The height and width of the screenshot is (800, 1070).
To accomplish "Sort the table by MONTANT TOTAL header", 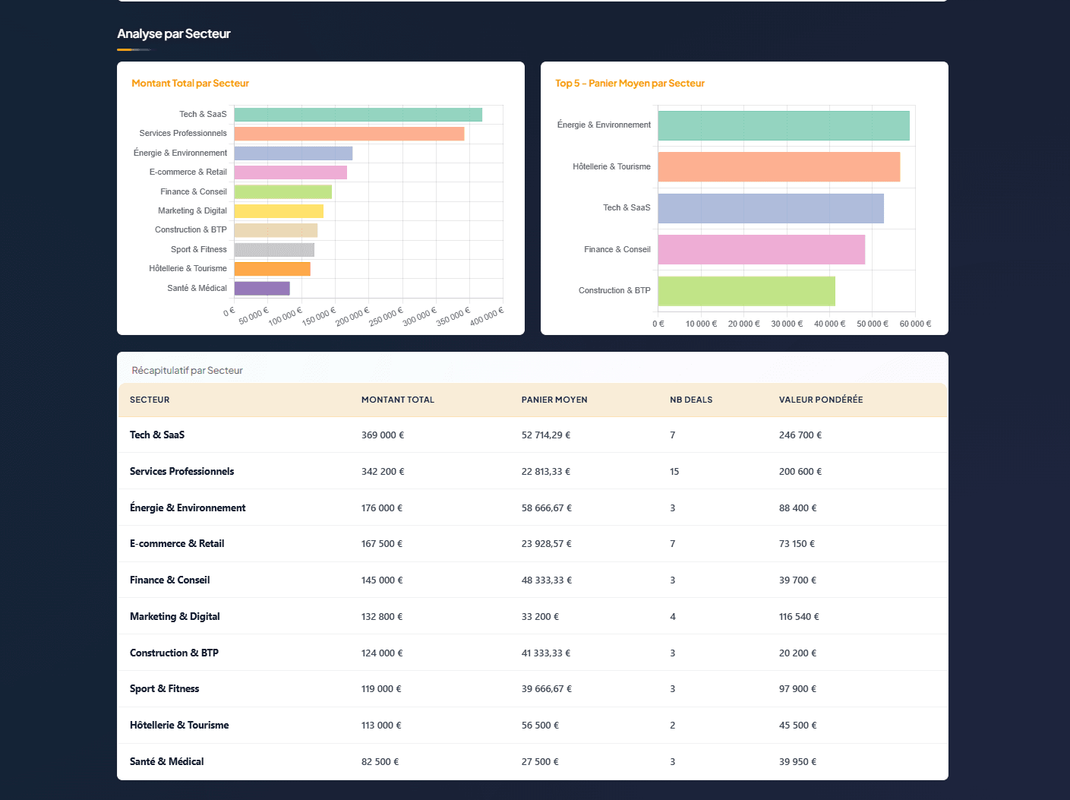I will tap(397, 400).
